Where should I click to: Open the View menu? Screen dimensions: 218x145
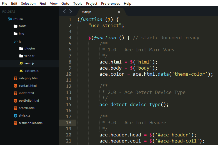click(54, 4)
